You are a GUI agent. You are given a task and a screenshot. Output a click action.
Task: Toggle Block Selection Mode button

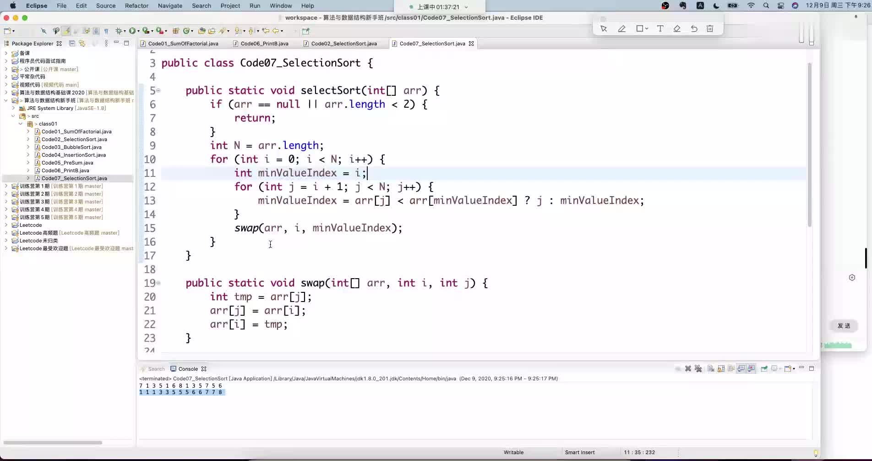[96, 31]
